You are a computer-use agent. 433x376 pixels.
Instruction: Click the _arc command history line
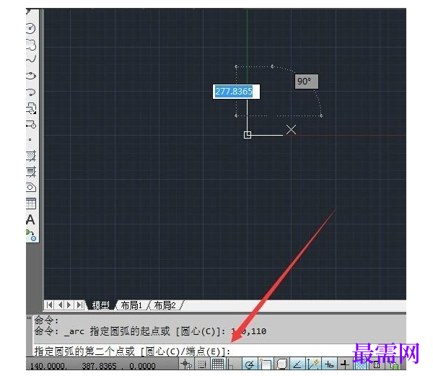151,331
